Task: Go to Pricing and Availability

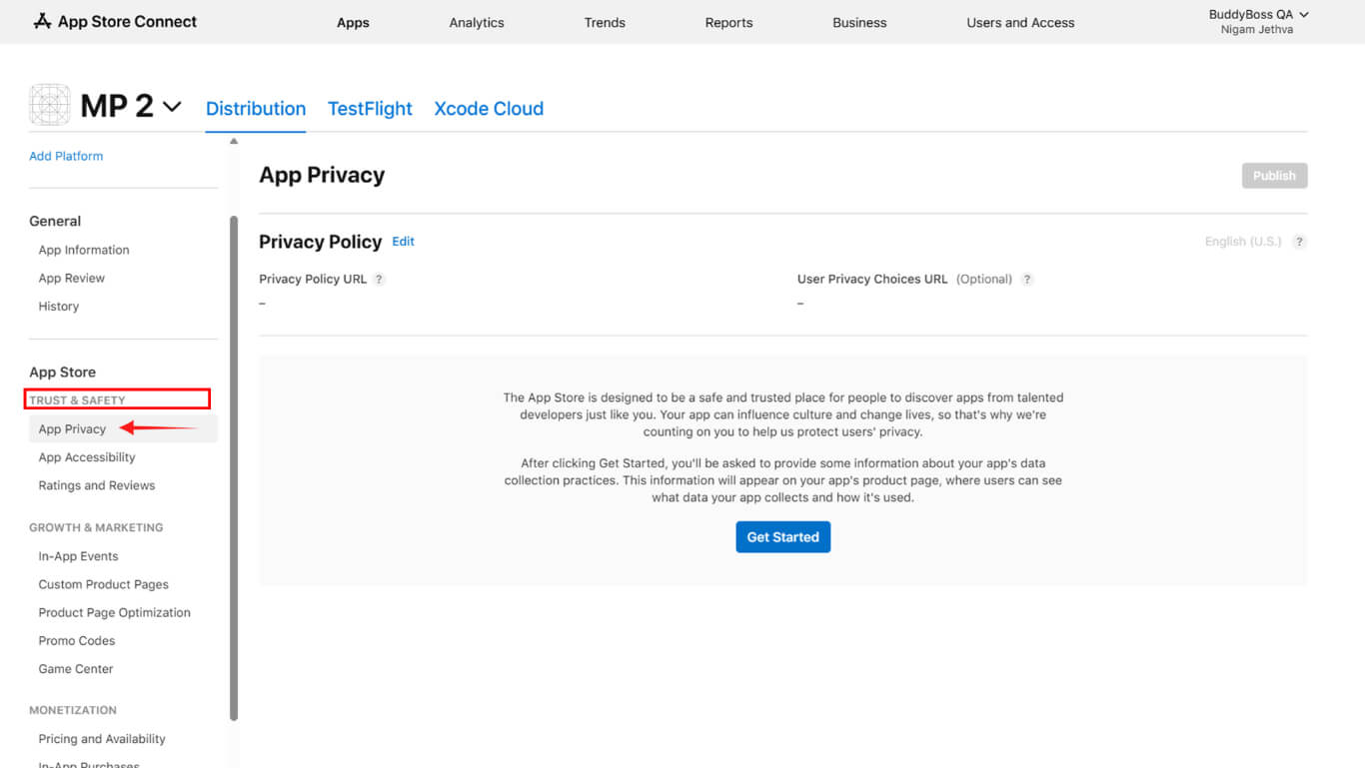Action: 102,739
